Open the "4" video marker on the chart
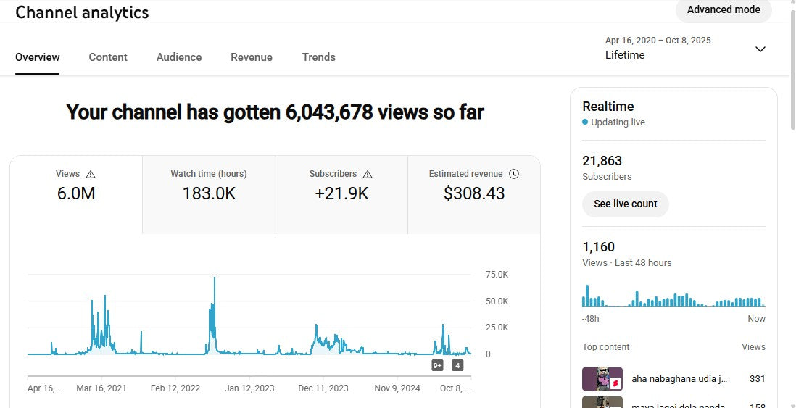Image resolution: width=796 pixels, height=408 pixels. click(x=457, y=365)
